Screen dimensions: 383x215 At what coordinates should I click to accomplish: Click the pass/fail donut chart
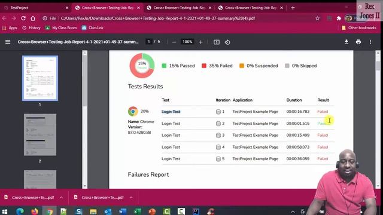point(142,66)
